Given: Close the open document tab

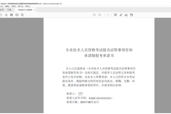Looking at the screenshot, I should [35, 10].
